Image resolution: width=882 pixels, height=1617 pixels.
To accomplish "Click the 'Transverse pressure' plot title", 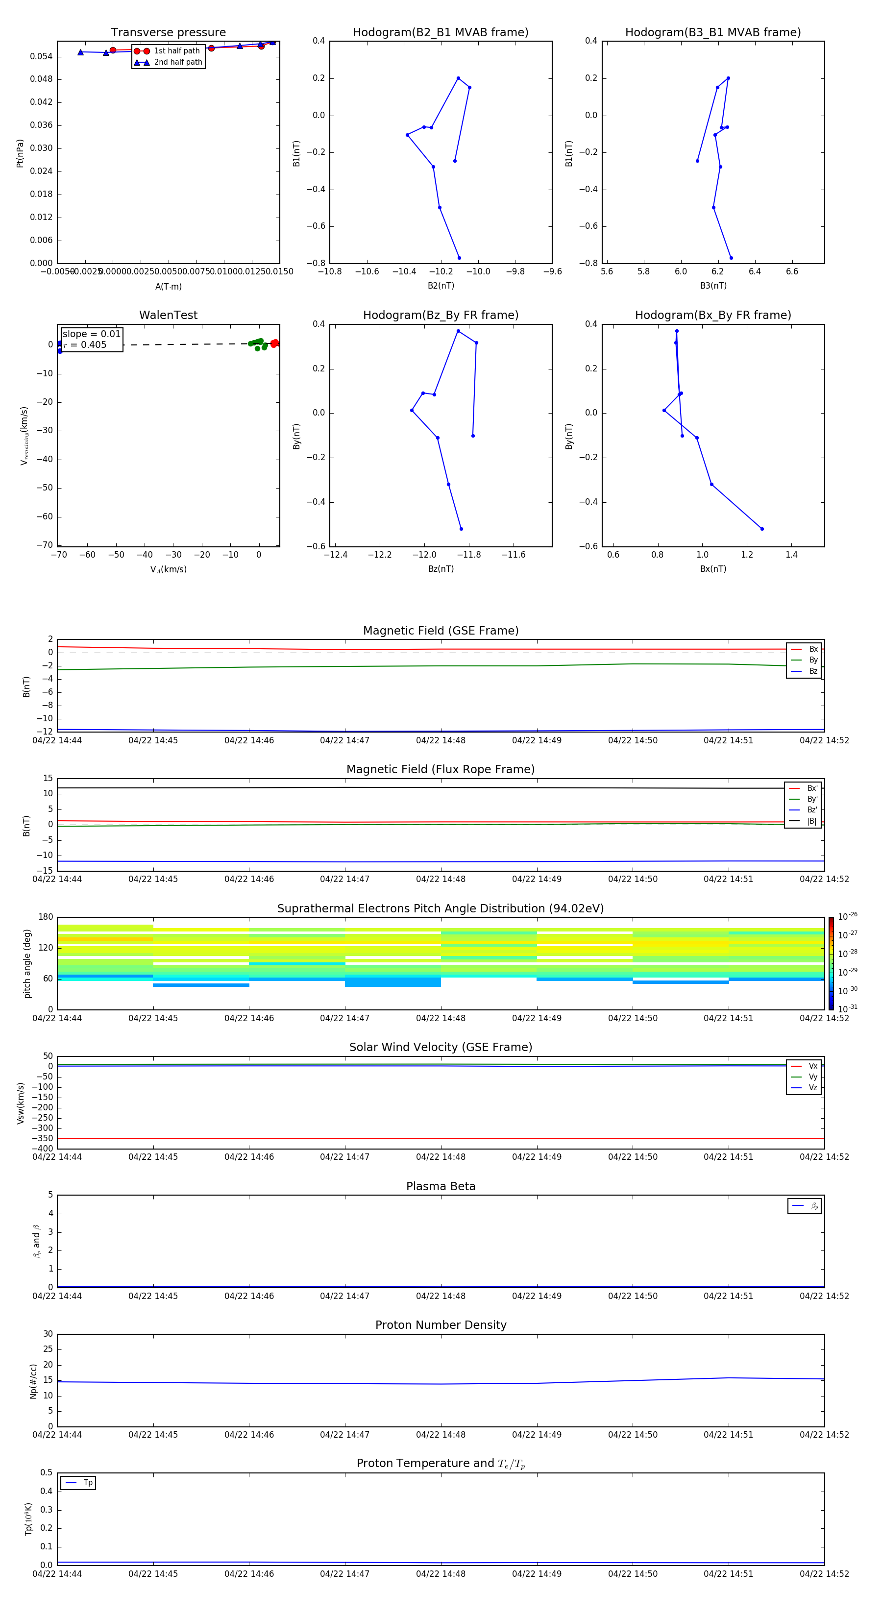I will tap(168, 33).
